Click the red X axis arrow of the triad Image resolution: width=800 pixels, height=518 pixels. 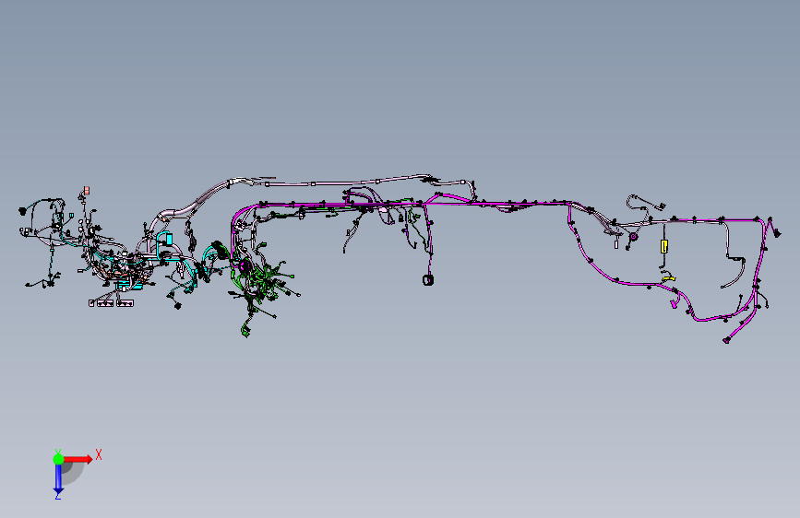[78, 459]
